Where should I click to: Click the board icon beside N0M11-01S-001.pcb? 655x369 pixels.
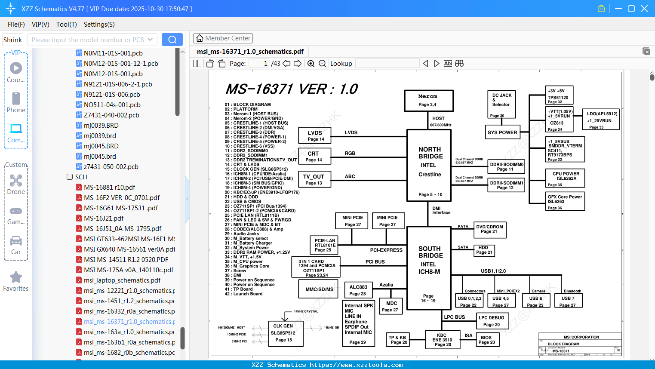tap(79, 53)
